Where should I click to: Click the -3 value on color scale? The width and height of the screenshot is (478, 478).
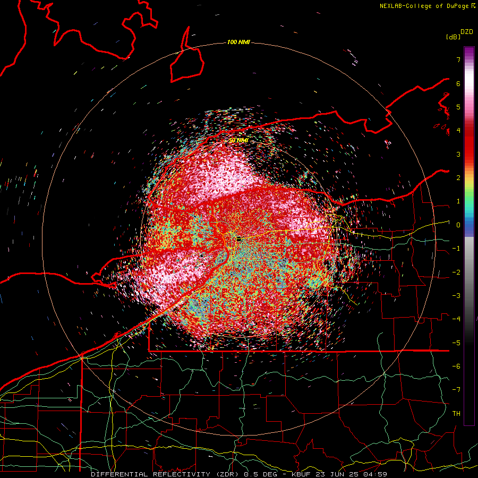point(456,296)
